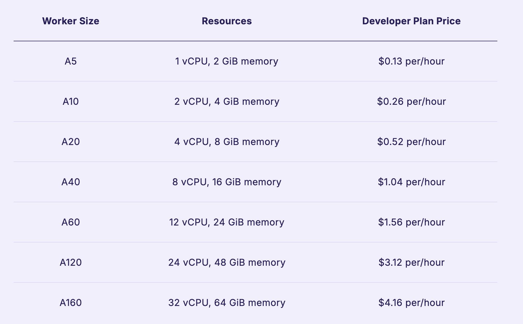Click the $3.12 per/hour price
This screenshot has height=324, width=523.
(x=411, y=263)
